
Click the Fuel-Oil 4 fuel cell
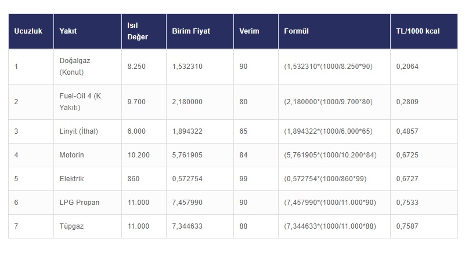point(81,102)
